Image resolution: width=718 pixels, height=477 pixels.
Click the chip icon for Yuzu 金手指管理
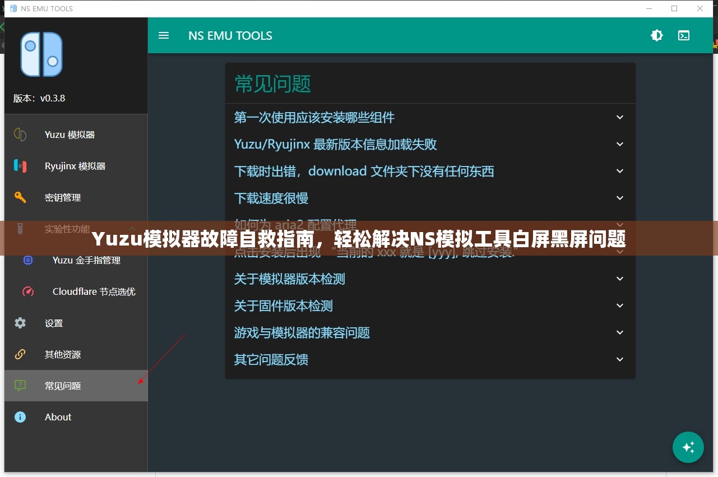click(28, 260)
